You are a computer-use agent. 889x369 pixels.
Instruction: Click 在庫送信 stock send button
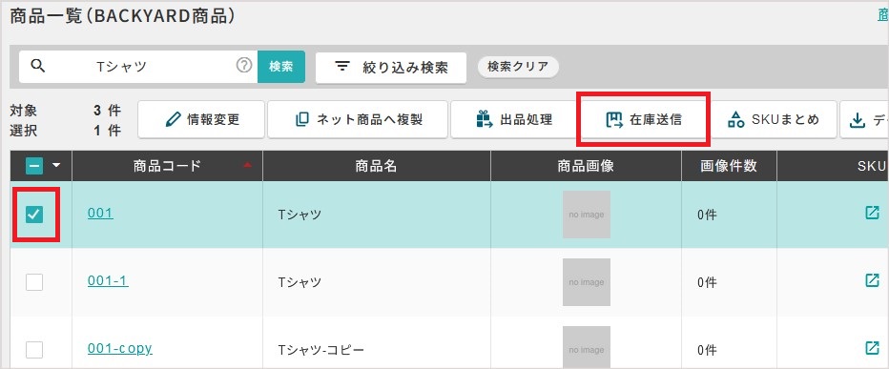643,119
